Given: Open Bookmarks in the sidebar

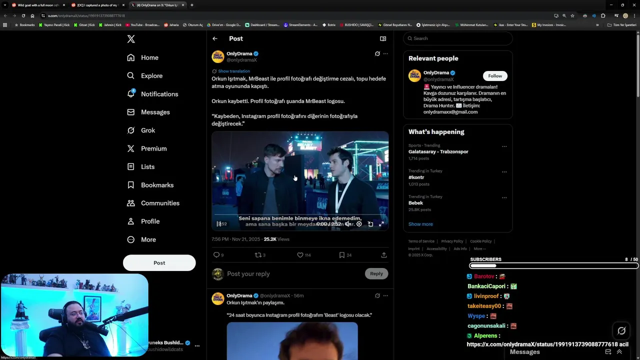Looking at the screenshot, I should (x=150, y=185).
